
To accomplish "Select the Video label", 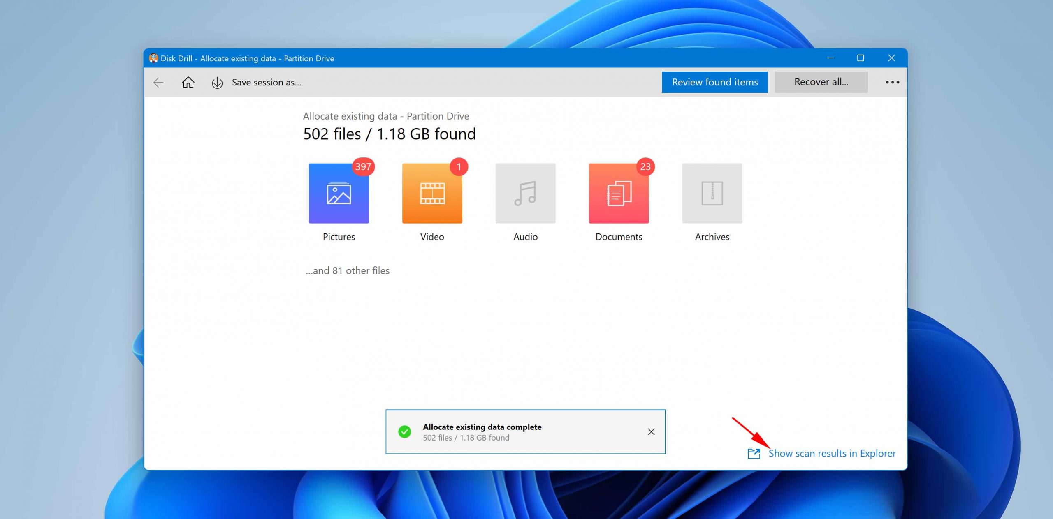I will click(432, 237).
